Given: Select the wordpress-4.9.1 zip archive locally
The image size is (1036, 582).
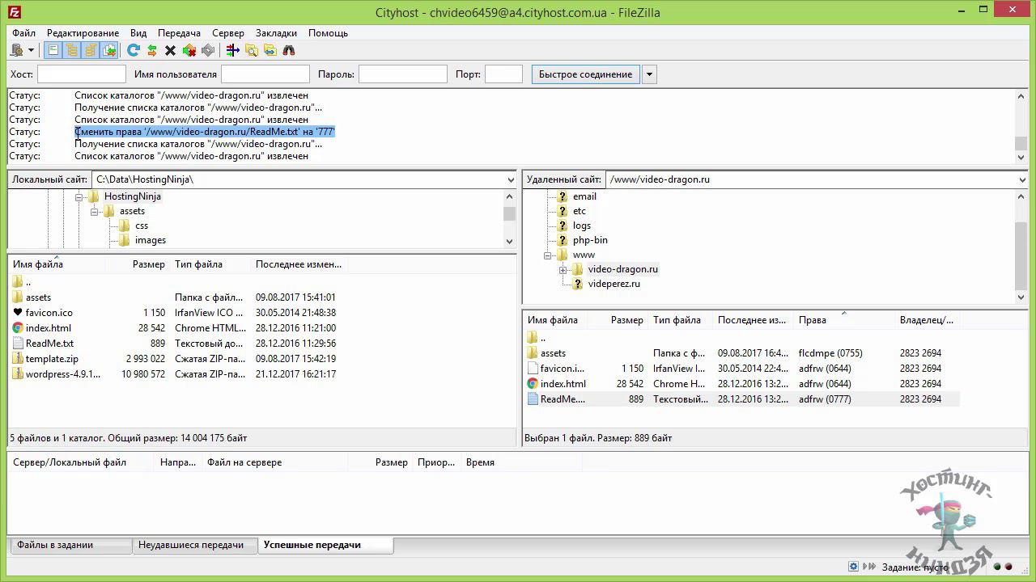Looking at the screenshot, I should point(63,374).
